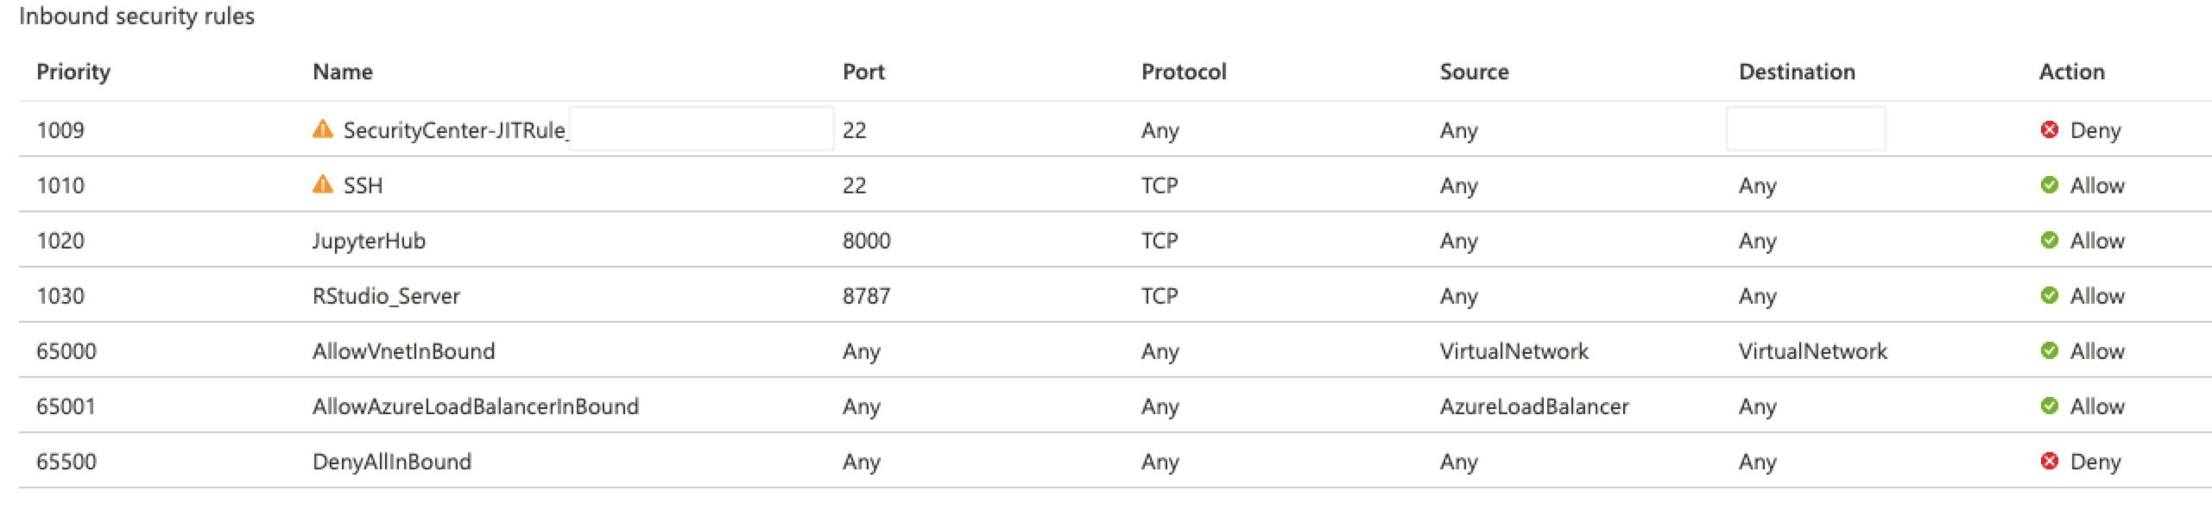The image size is (2212, 516).
Task: Click the Protocol column header
Action: pyautogui.click(x=1184, y=72)
